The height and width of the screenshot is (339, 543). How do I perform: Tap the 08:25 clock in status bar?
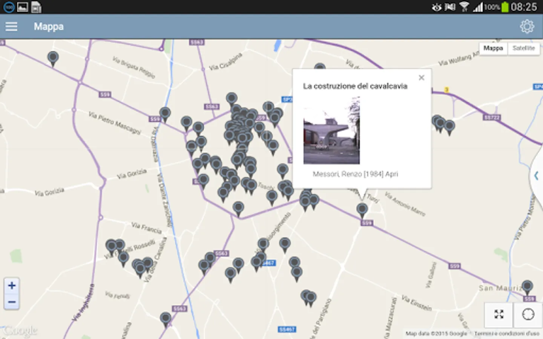click(524, 7)
